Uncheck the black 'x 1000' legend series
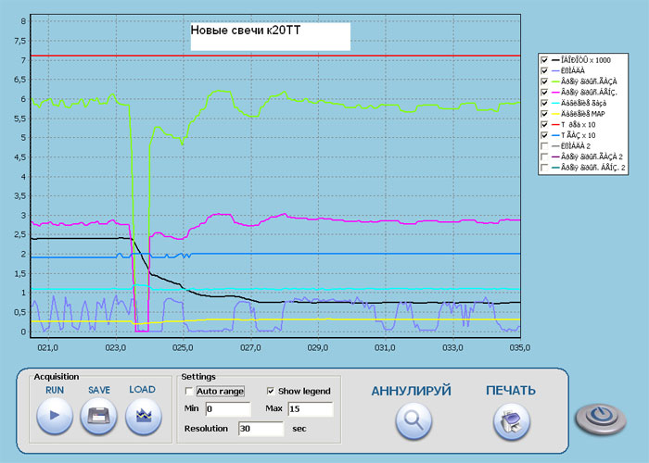This screenshot has height=463, width=649. (x=545, y=60)
